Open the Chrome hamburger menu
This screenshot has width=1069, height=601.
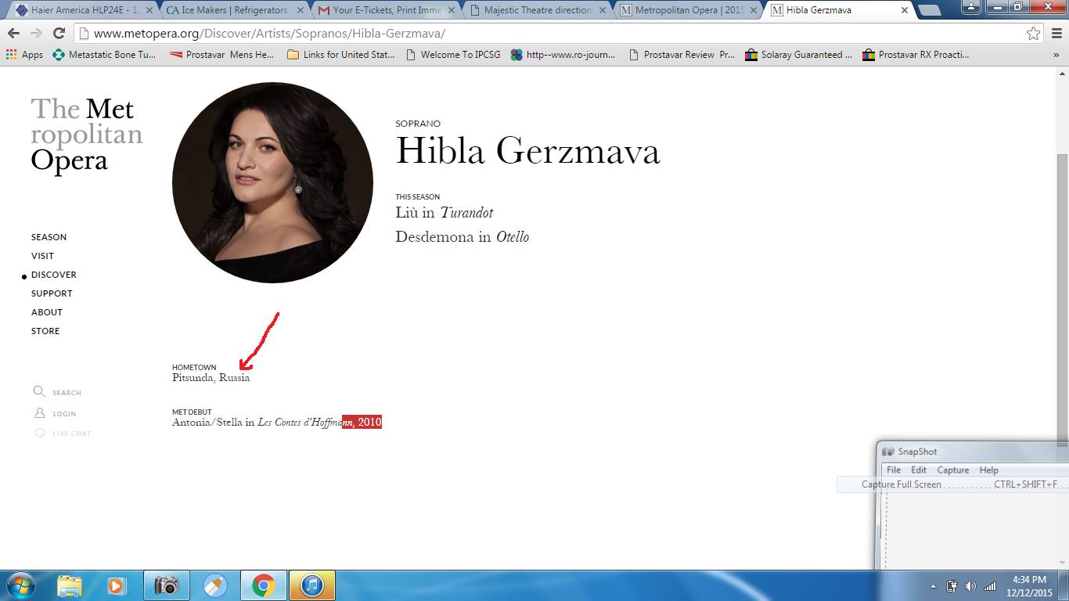click(x=1056, y=34)
